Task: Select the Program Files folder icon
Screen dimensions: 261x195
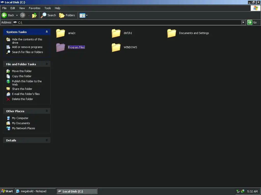Action: coord(61,47)
